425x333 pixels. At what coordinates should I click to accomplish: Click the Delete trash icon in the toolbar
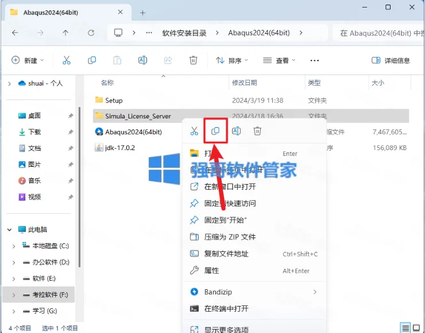coord(193,60)
